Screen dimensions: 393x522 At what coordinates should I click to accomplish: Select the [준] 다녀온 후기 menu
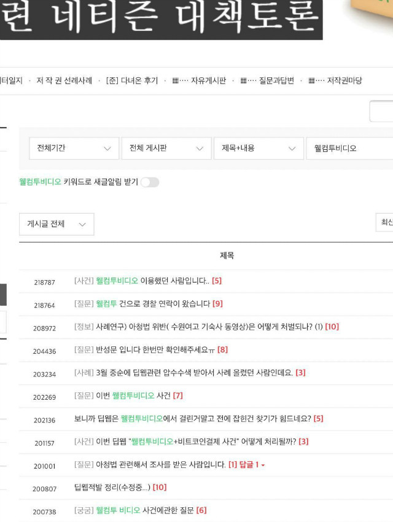(132, 80)
